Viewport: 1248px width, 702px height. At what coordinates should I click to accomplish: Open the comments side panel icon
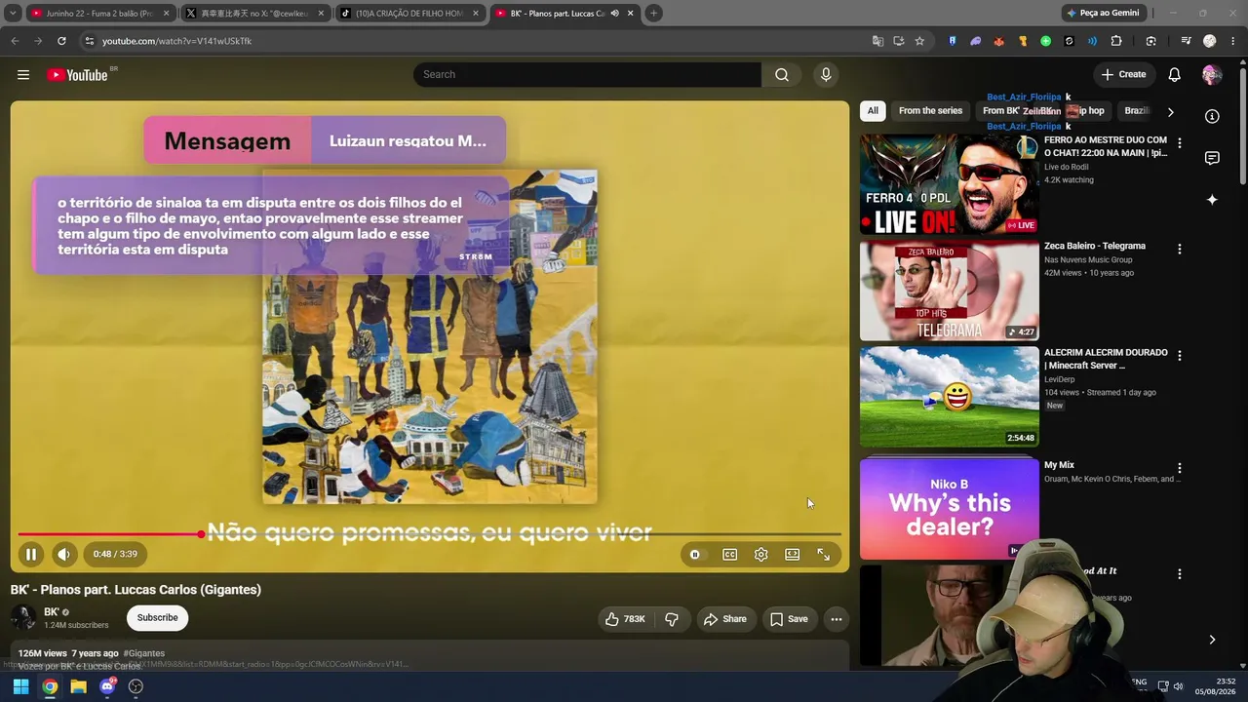click(1212, 158)
